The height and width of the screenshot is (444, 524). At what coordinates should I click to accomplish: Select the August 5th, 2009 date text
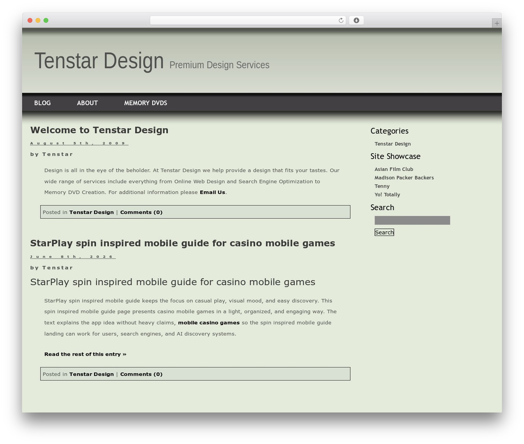tap(79, 143)
